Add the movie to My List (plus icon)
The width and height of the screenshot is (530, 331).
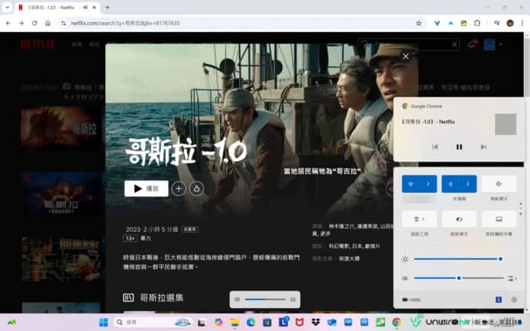pos(179,188)
